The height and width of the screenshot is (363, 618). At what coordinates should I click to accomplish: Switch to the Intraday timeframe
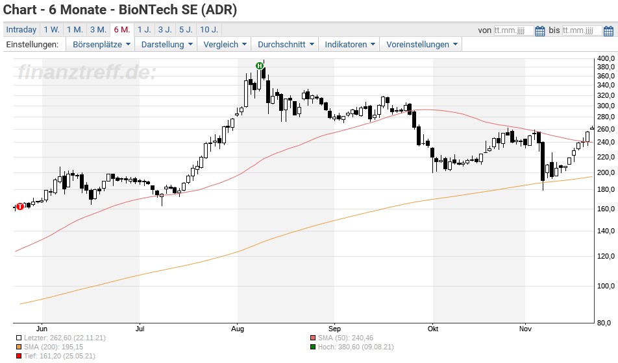pyautogui.click(x=21, y=30)
